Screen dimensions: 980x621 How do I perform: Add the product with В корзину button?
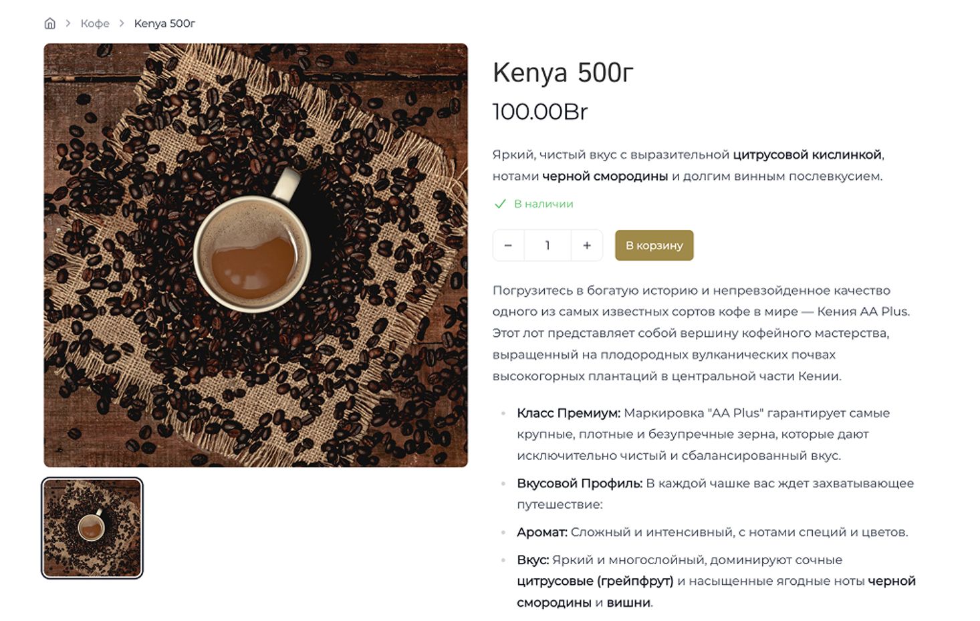[x=654, y=245]
